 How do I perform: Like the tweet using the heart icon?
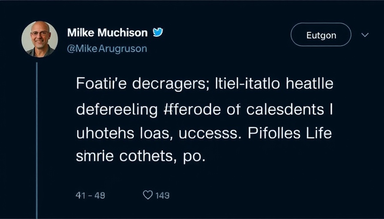147,195
